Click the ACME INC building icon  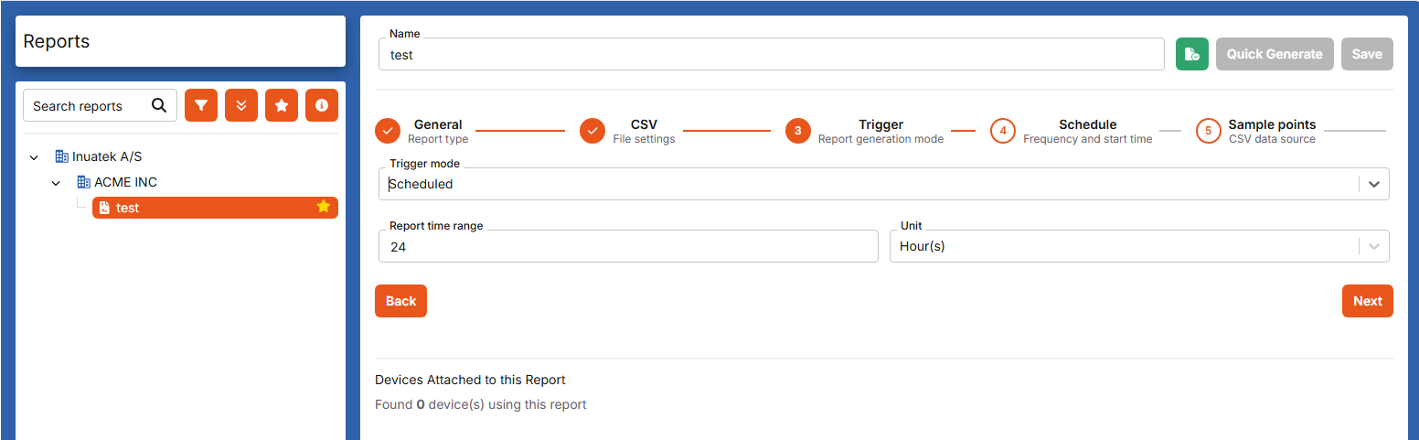(x=84, y=182)
